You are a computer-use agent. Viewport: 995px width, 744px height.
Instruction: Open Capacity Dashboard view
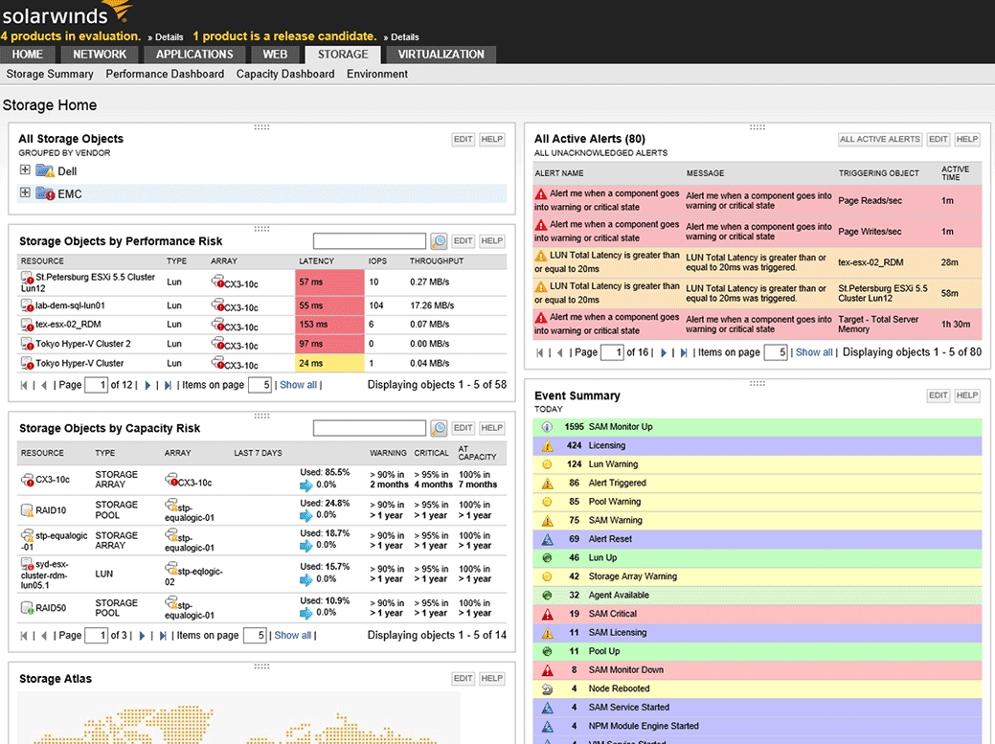pyautogui.click(x=285, y=74)
